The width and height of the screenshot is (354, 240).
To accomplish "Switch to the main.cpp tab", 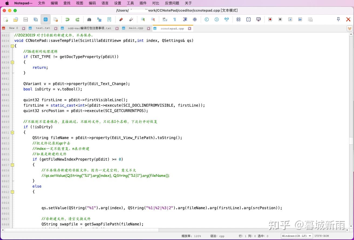I will pyautogui.click(x=136, y=28).
